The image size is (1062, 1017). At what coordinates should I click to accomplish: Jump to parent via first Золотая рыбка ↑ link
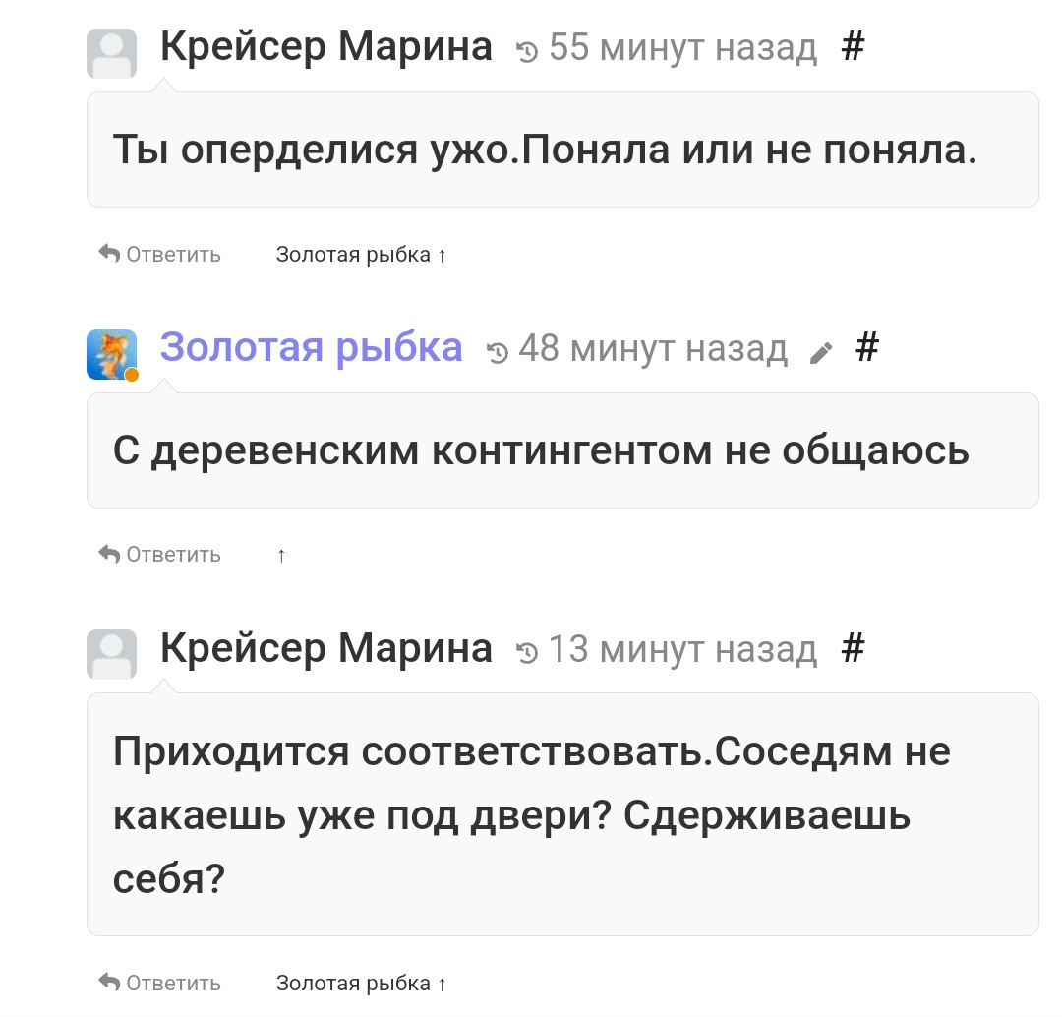tap(361, 255)
